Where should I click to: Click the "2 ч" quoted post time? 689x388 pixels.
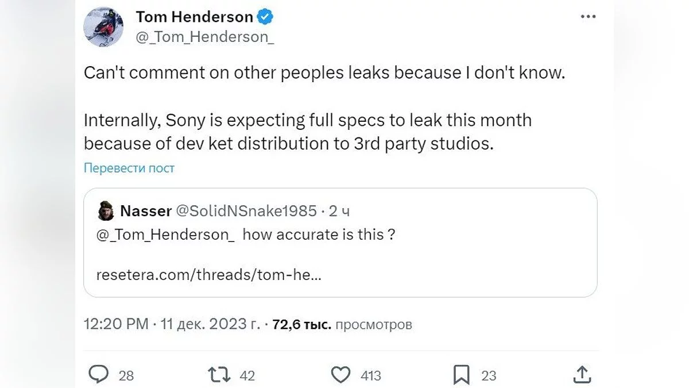[339, 211]
